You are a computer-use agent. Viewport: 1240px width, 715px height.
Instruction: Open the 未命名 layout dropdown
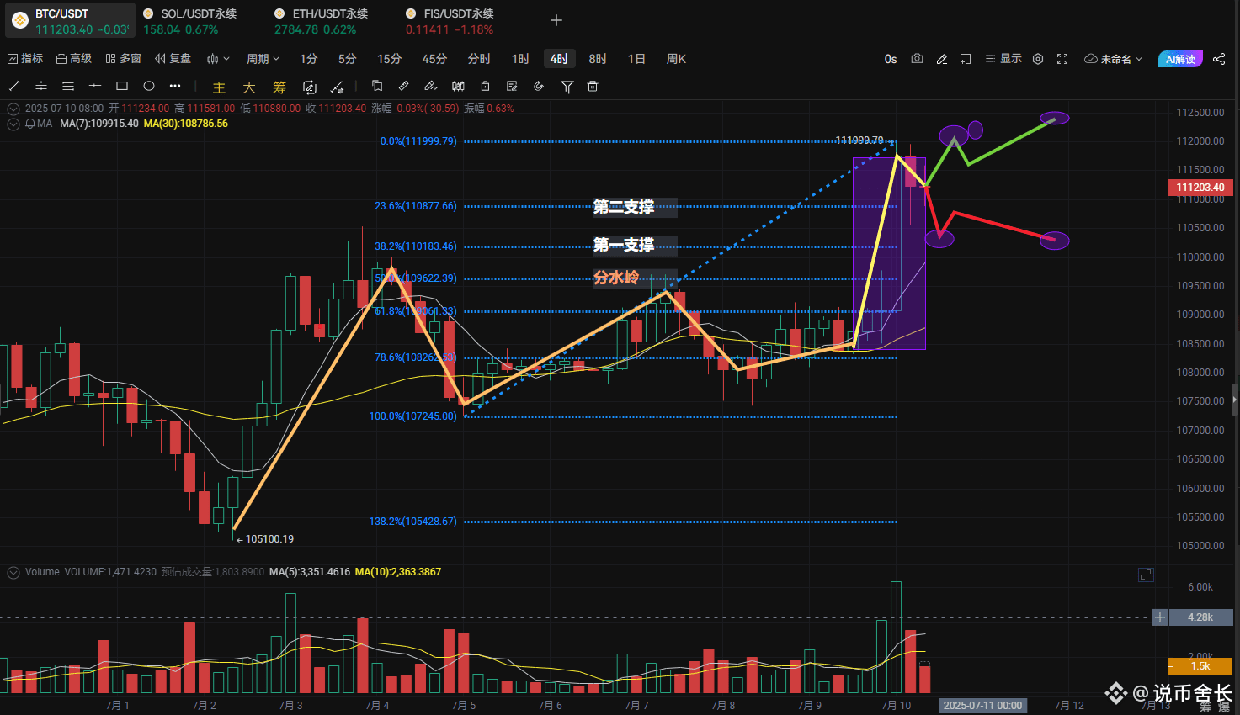(x=1114, y=59)
